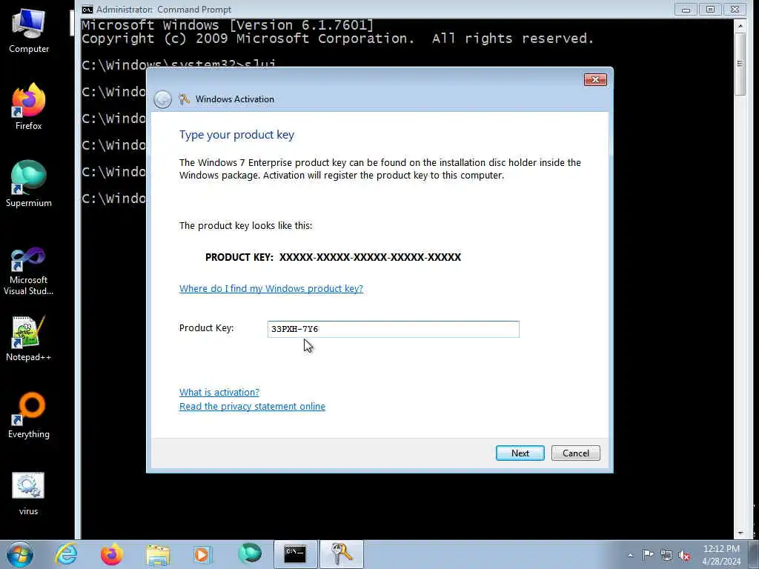Open the network tray icon
759x569 pixels.
click(666, 555)
